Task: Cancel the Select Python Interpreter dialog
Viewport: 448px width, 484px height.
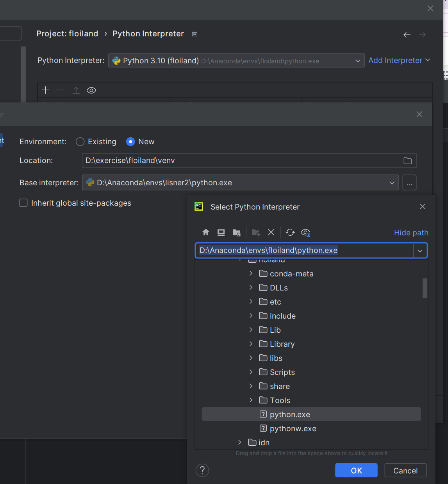Action: click(x=405, y=470)
